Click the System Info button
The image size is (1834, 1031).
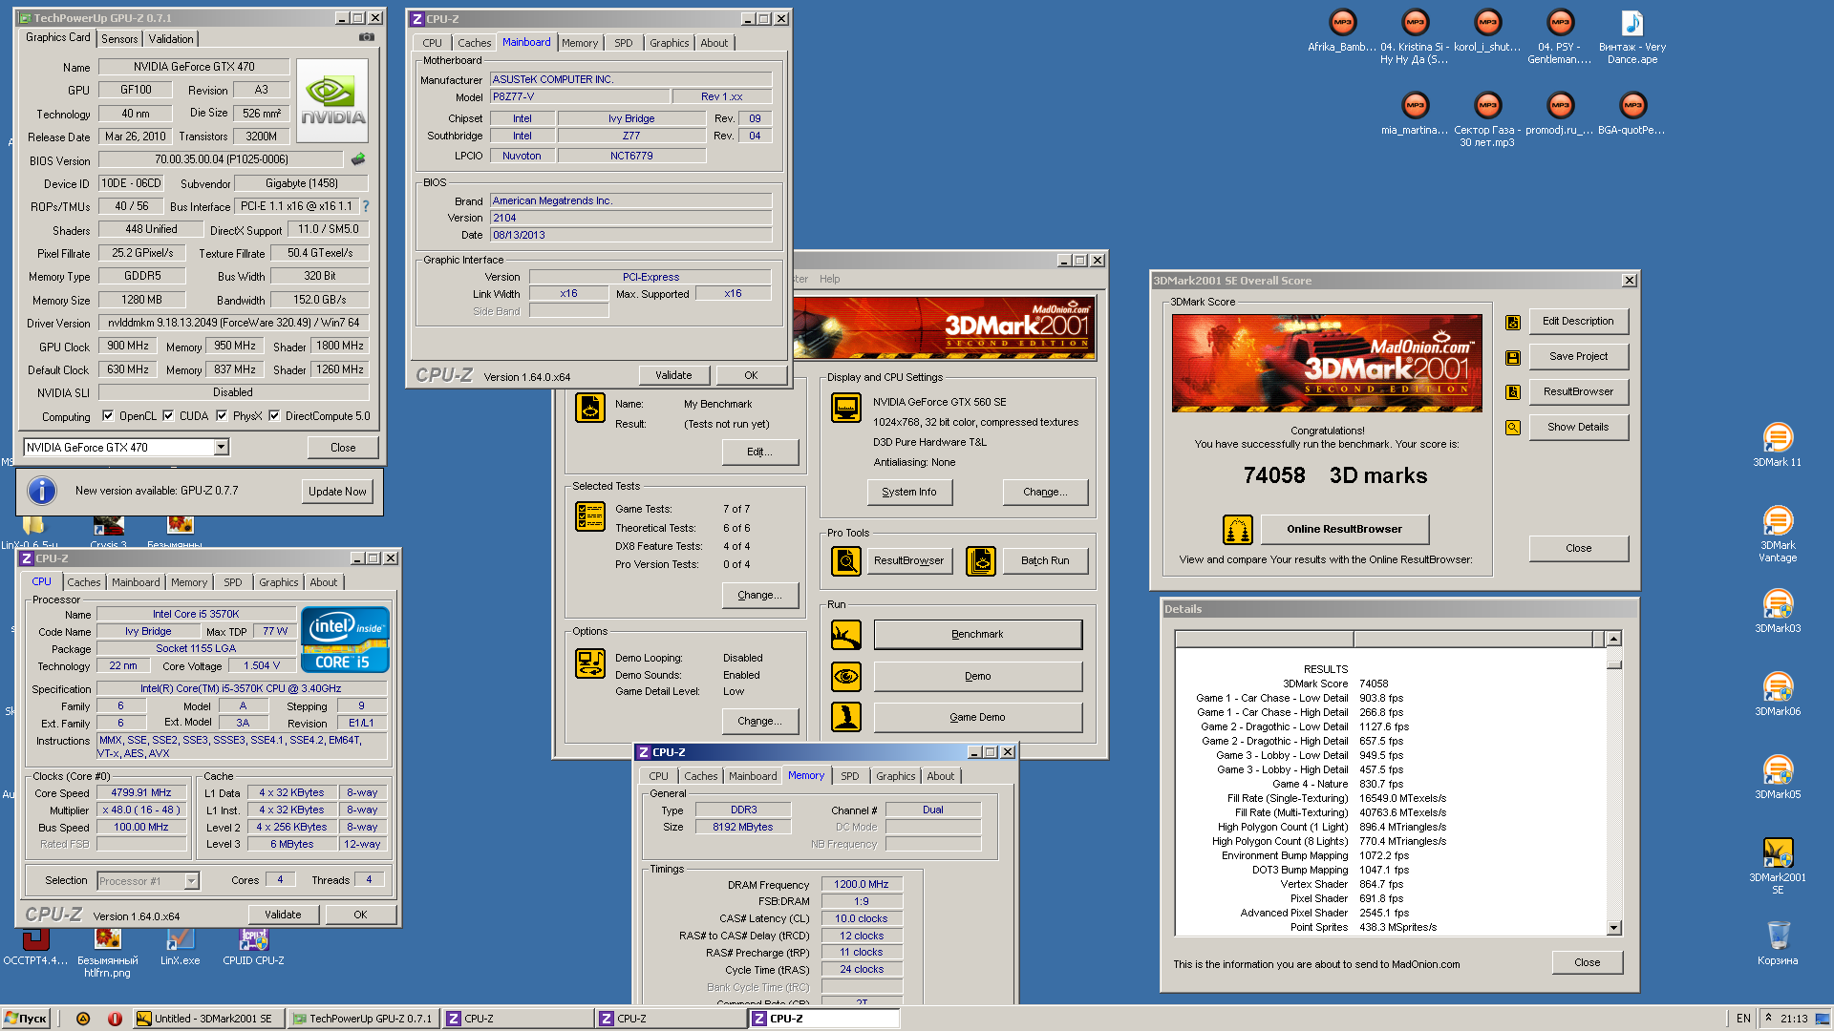[909, 492]
